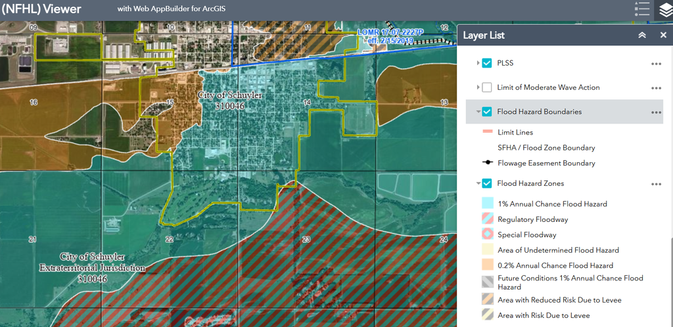Click the Regulatory Floodway legend swatch

coord(487,219)
